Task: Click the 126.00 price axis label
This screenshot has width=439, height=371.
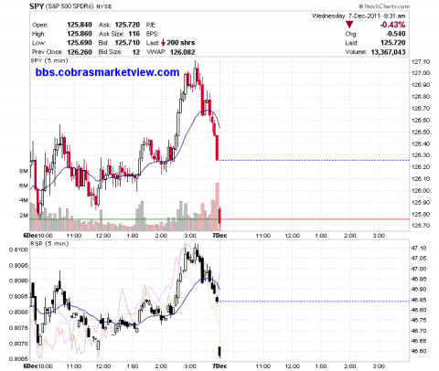Action: [421, 191]
